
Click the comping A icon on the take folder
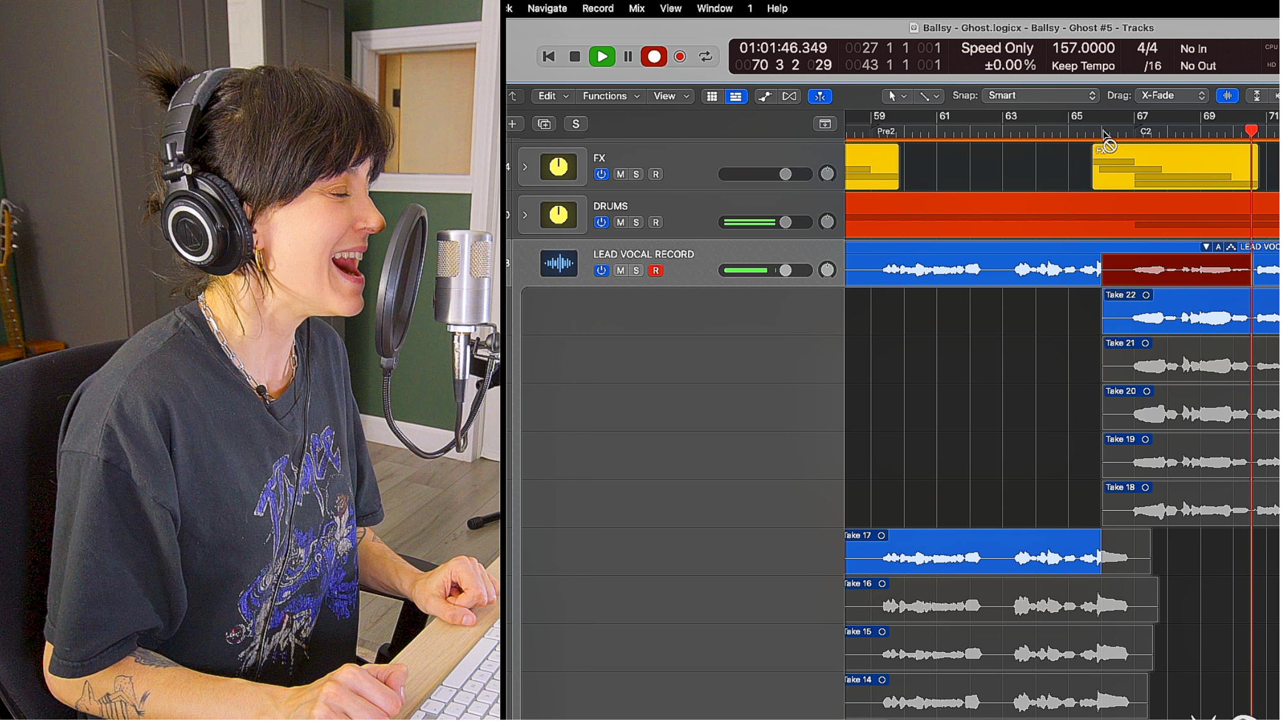coord(1219,247)
